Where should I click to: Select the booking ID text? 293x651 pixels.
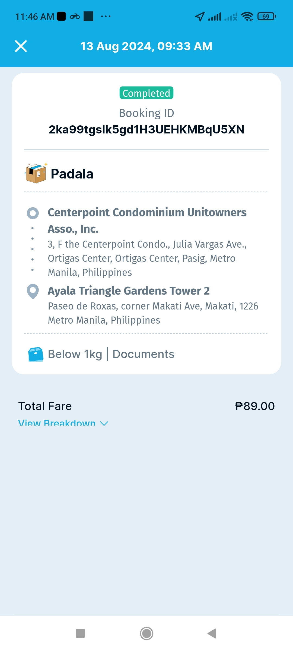(x=146, y=130)
